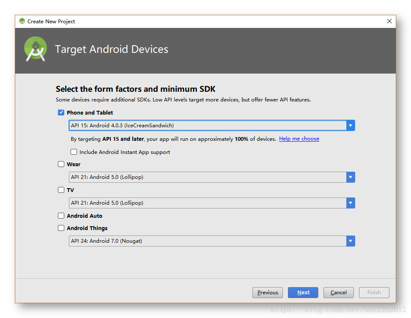Open the Phone and Tablet API dropdown arrow
This screenshot has width=411, height=318.
tap(351, 125)
